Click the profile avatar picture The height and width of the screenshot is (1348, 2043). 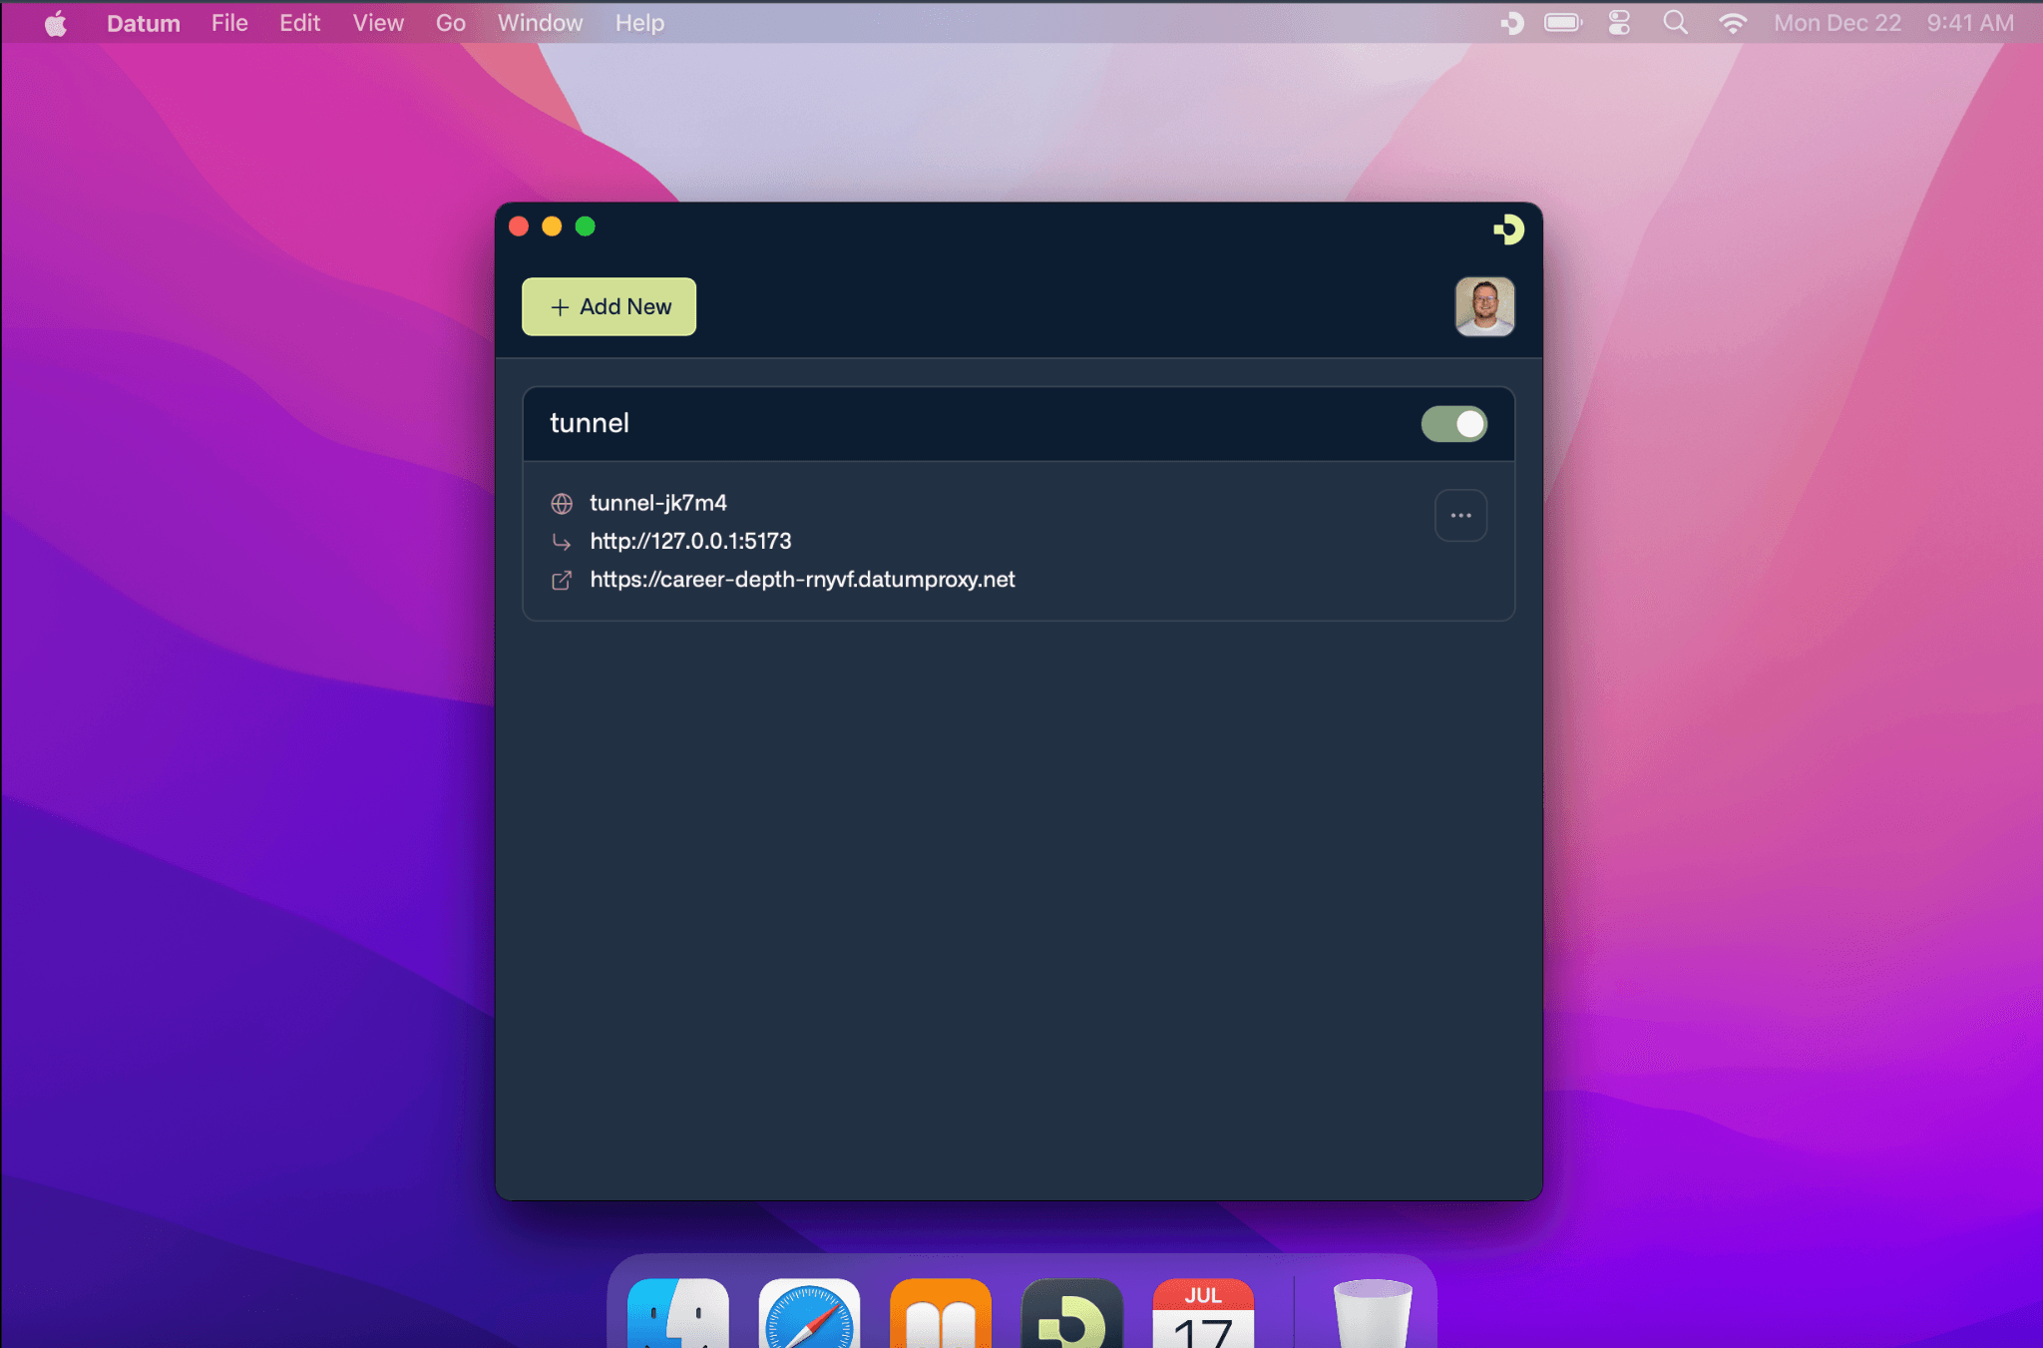pyautogui.click(x=1483, y=306)
